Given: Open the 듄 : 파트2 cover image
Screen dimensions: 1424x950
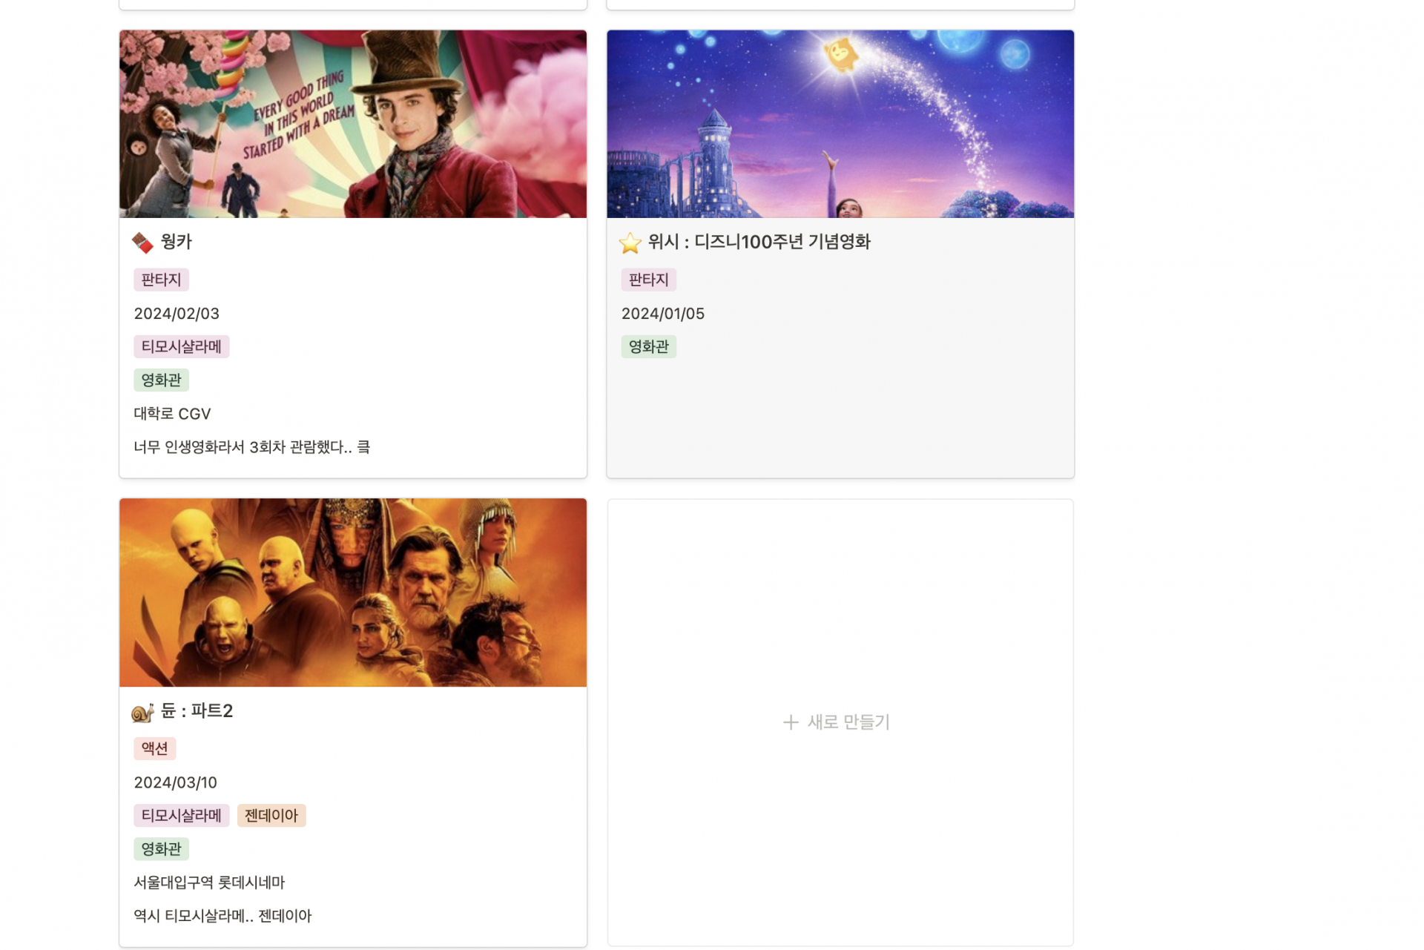Looking at the screenshot, I should click(x=353, y=593).
